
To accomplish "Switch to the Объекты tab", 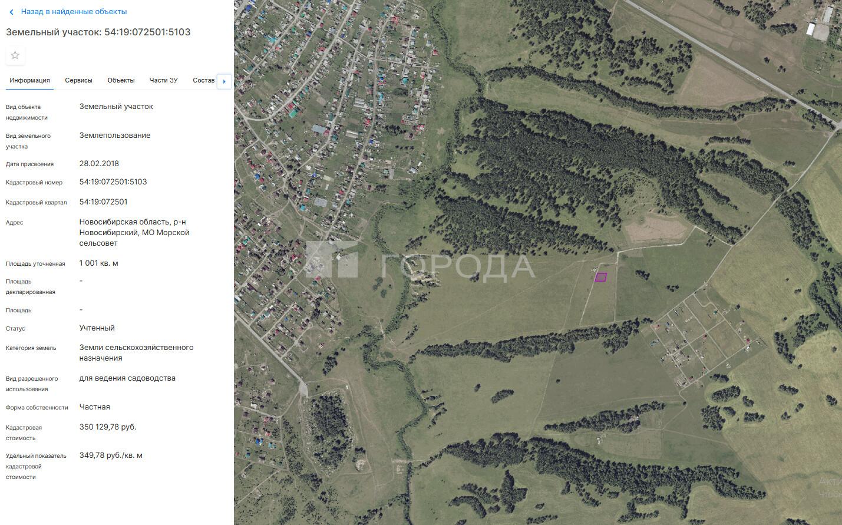I will (121, 80).
